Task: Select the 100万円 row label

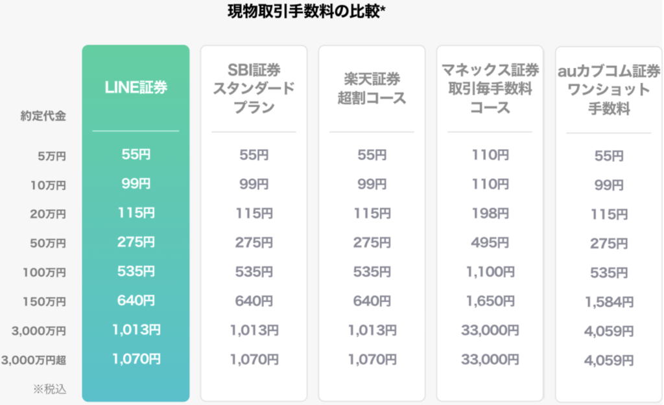Action: click(x=44, y=273)
